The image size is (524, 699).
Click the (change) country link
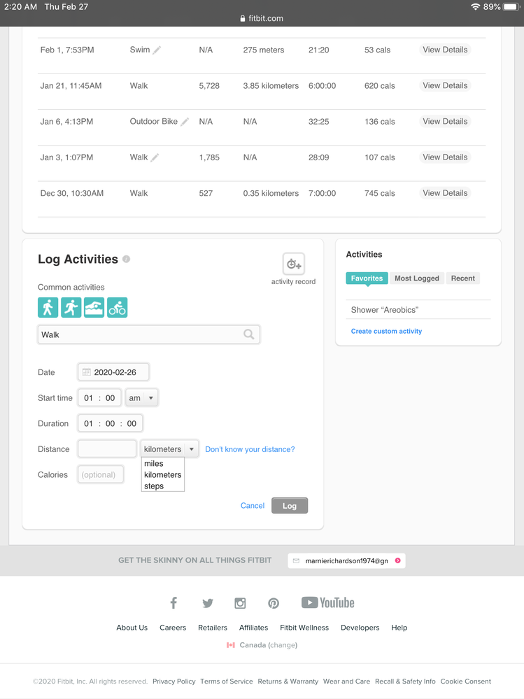283,645
